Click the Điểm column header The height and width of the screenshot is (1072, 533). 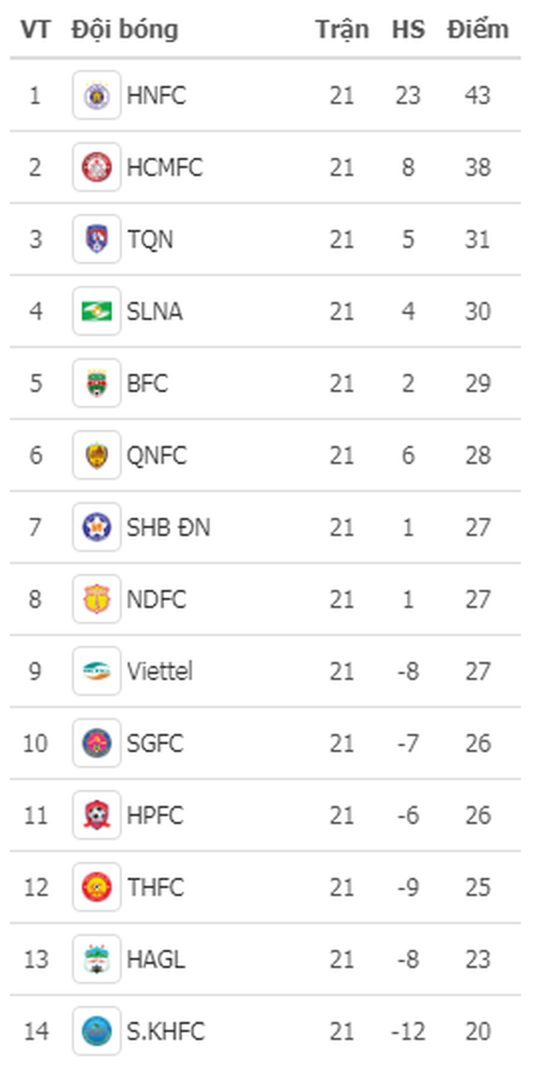[x=477, y=29]
